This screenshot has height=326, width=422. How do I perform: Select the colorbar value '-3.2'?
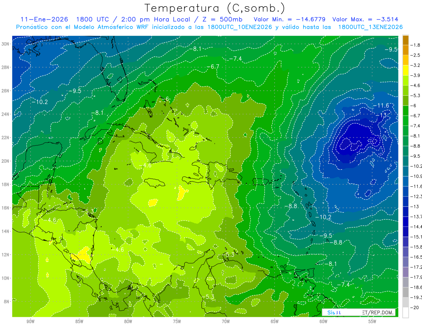pos(415,65)
